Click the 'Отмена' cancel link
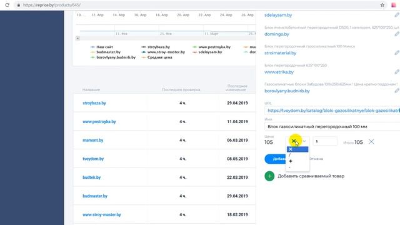The image size is (400, 225). click(316, 159)
